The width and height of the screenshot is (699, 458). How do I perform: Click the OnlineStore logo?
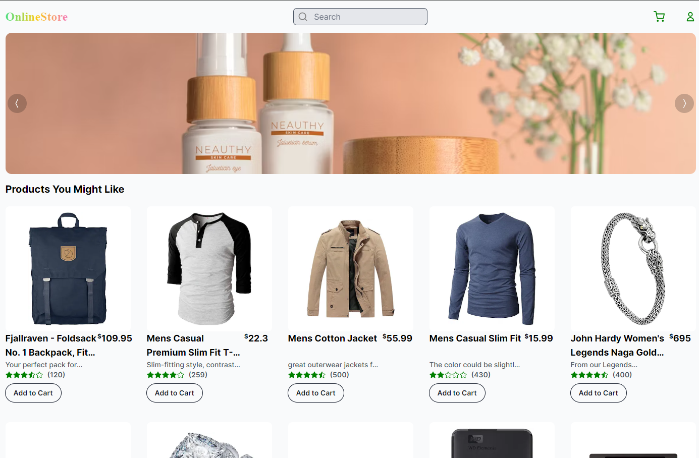click(x=36, y=17)
